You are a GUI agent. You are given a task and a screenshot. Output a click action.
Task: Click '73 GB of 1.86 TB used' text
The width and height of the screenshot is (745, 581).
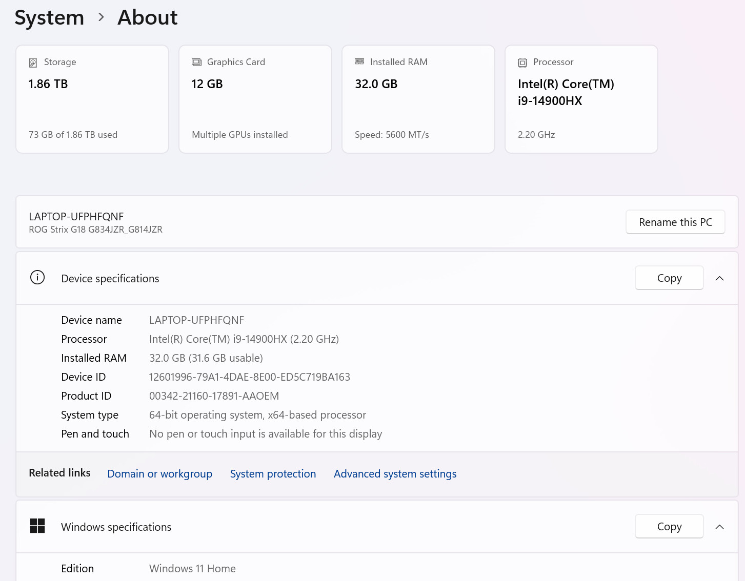(x=73, y=135)
